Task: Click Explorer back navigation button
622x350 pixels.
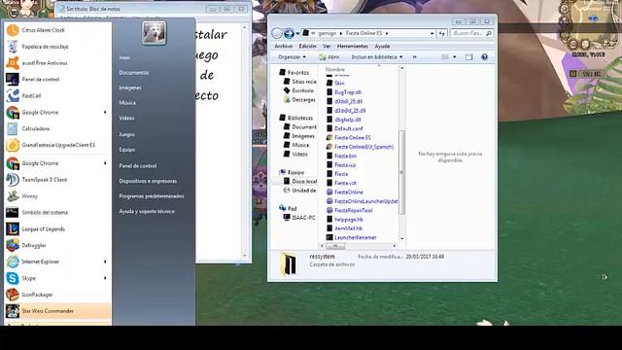Action: [277, 34]
